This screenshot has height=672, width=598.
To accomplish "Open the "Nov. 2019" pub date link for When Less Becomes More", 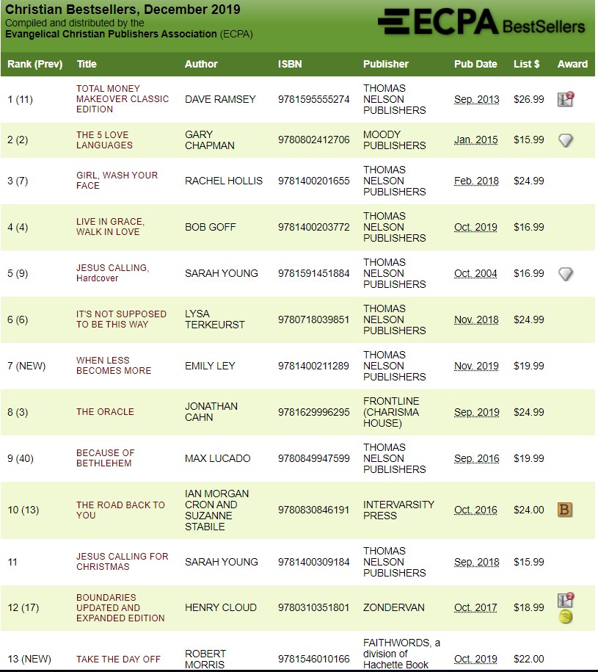I will pyautogui.click(x=476, y=366).
